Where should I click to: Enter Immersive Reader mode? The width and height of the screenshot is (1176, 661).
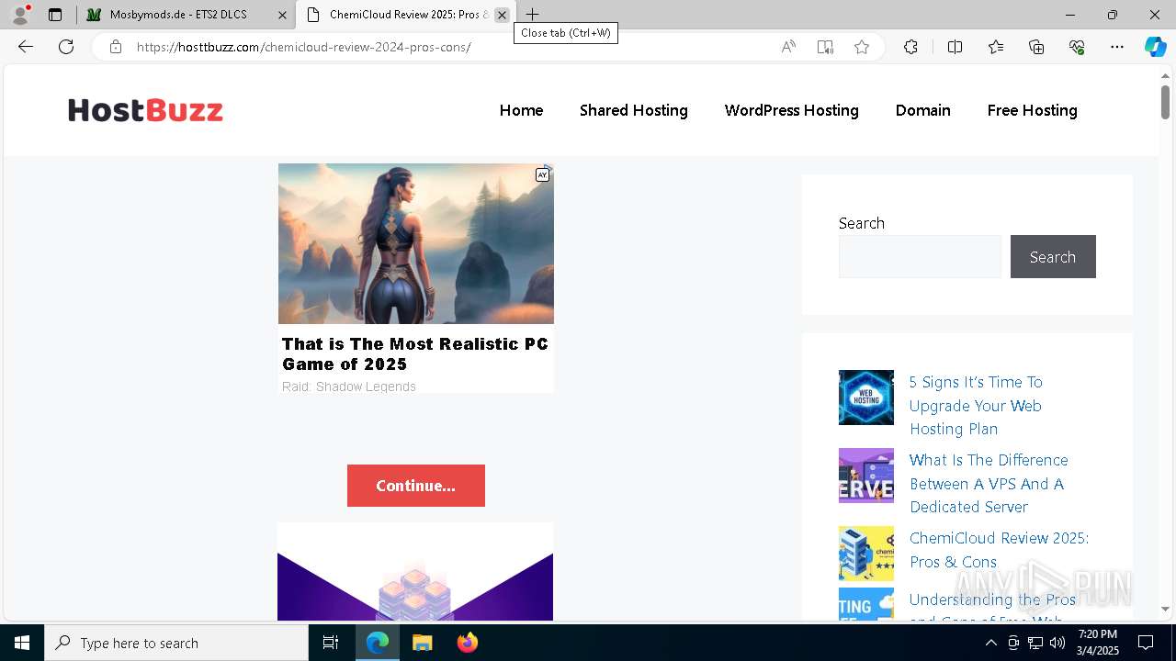825,47
